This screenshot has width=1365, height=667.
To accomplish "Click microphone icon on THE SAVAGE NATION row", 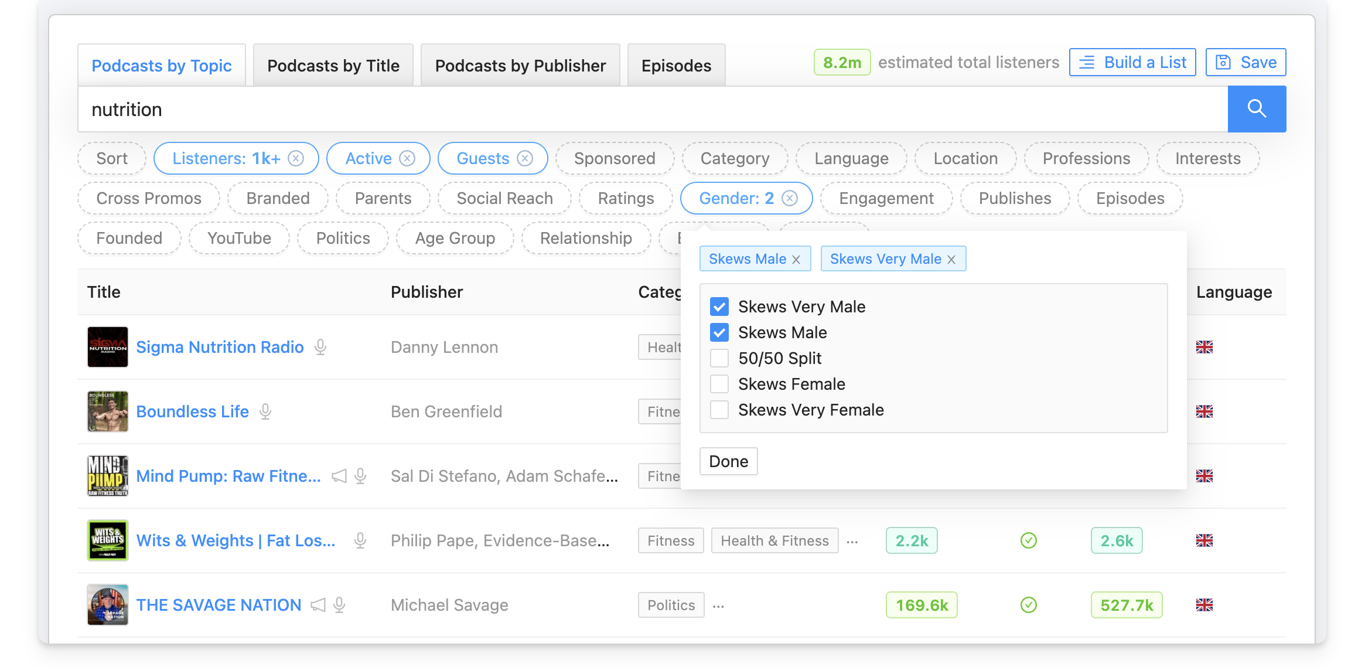I will [x=339, y=605].
